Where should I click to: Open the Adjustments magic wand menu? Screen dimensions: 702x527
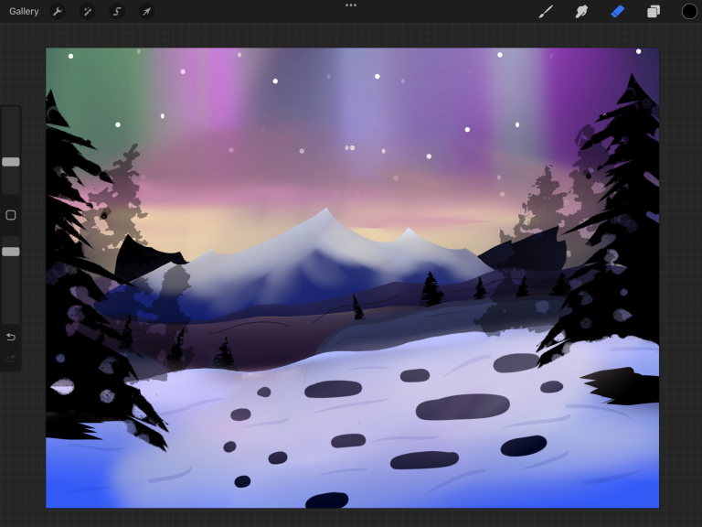87,12
